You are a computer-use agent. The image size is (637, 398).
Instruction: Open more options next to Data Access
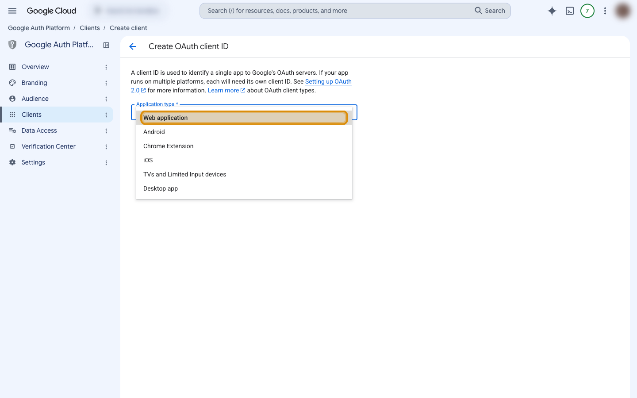tap(106, 131)
